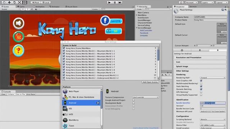230x129 pixels.
Task: Open Scripting Backend dropdown
Action: (212, 119)
